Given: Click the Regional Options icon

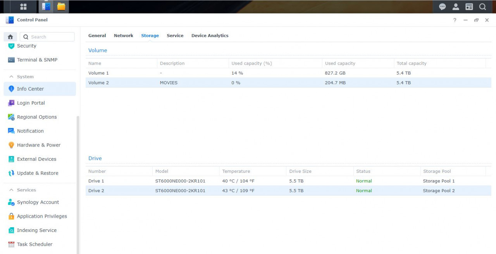Looking at the screenshot, I should pos(11,117).
